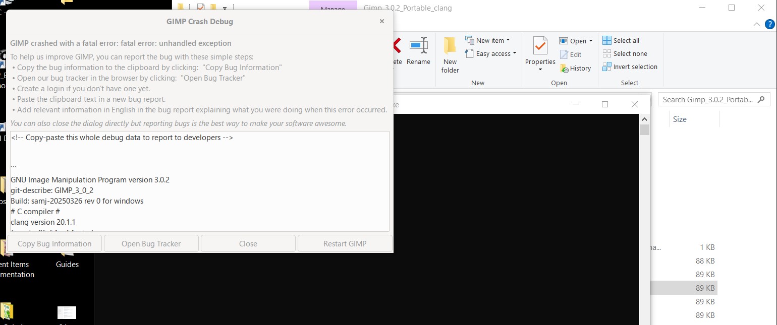The height and width of the screenshot is (325, 777).
Task: Create a New folder via ribbon icon
Action: (x=450, y=46)
